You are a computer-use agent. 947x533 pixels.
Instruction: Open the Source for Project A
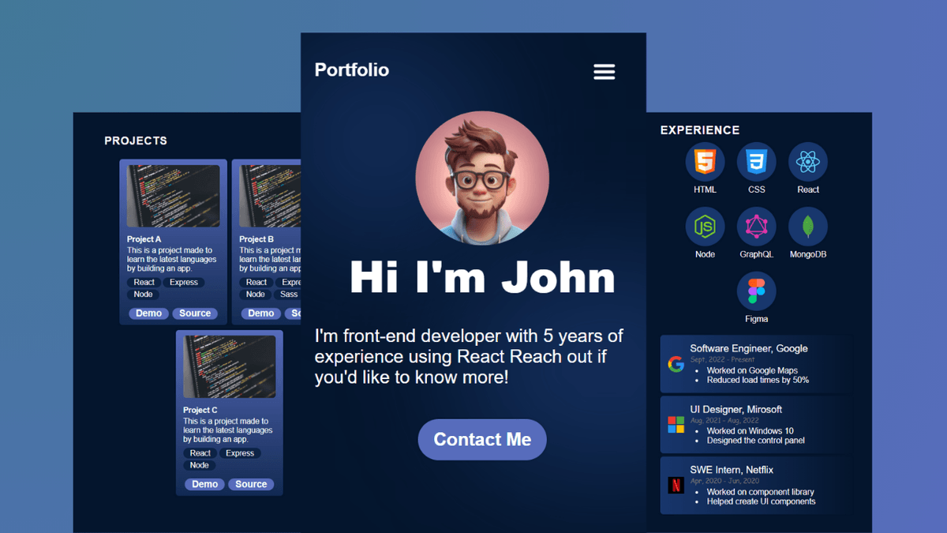[x=195, y=313]
